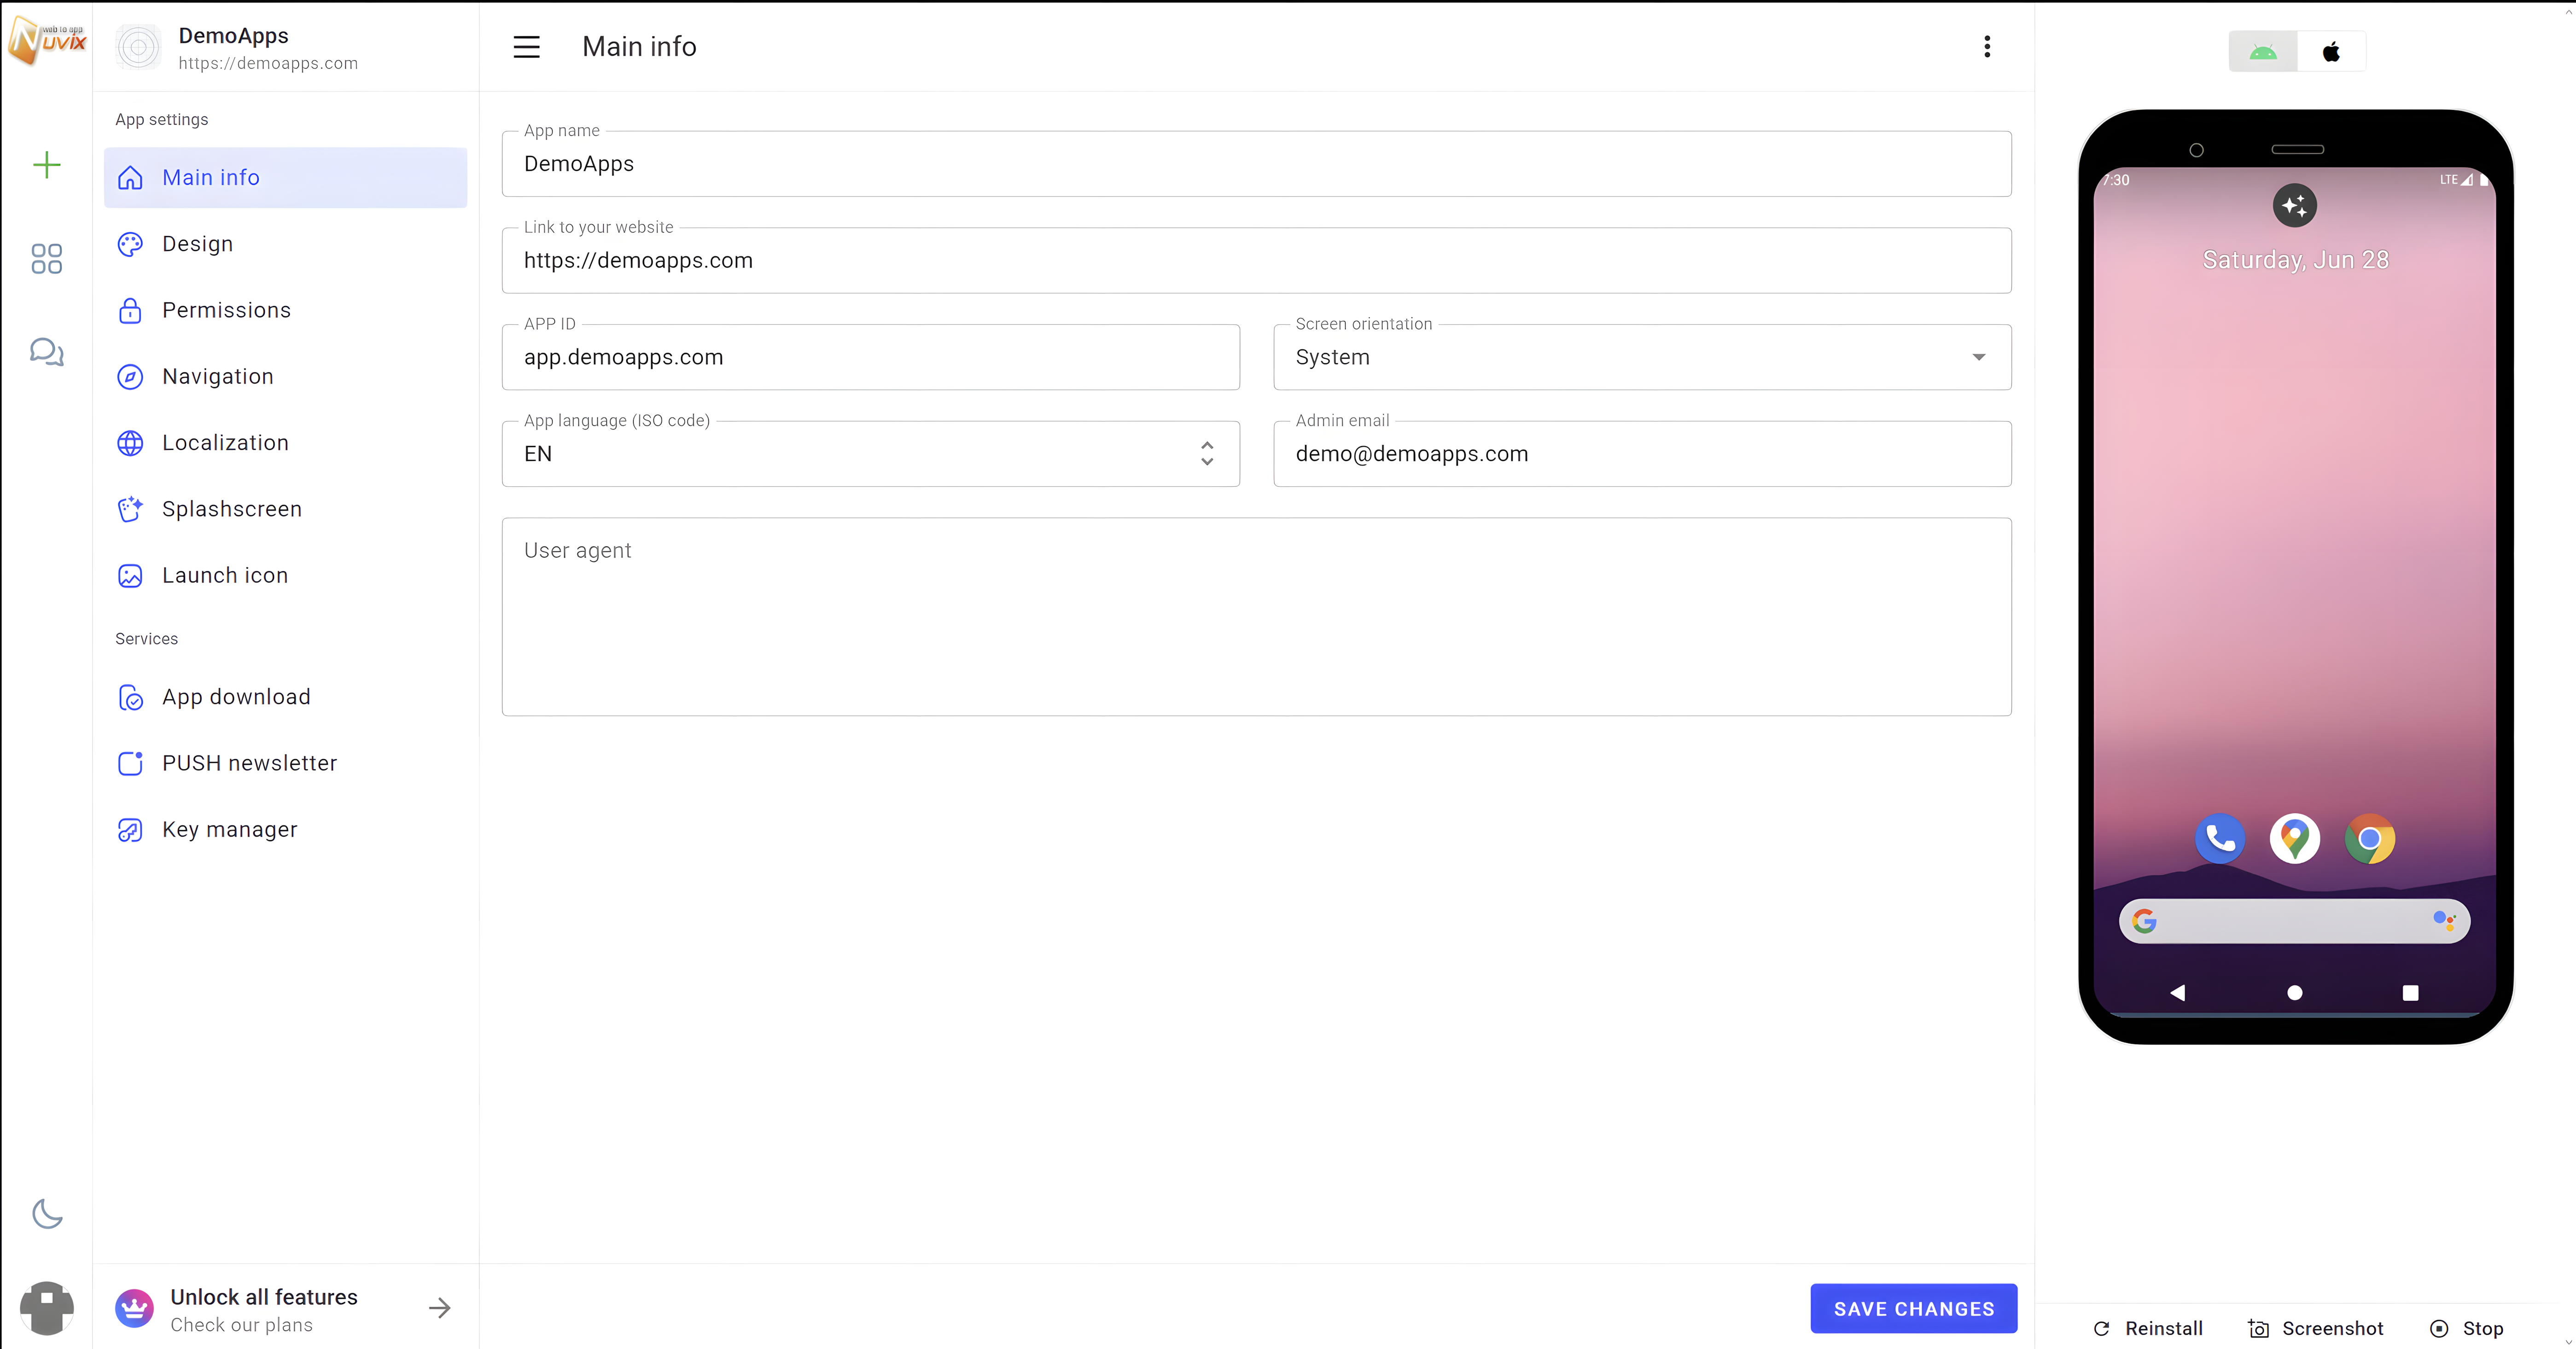The width and height of the screenshot is (2576, 1349).
Task: Go to the Design settings section
Action: click(198, 244)
